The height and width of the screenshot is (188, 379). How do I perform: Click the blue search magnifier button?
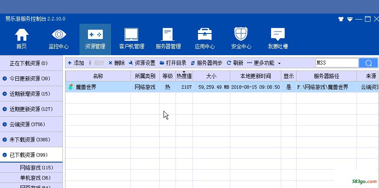pyautogui.click(x=368, y=63)
